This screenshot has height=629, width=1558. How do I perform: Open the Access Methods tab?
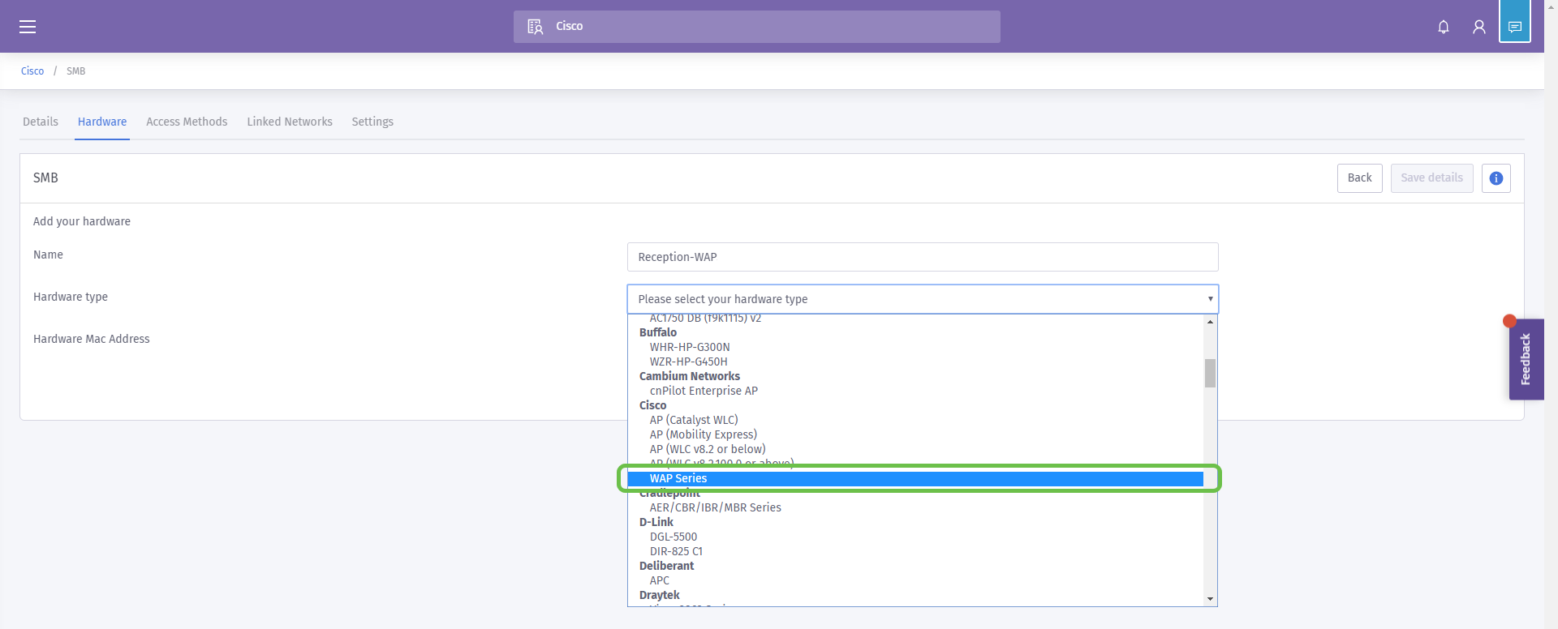pyautogui.click(x=187, y=122)
